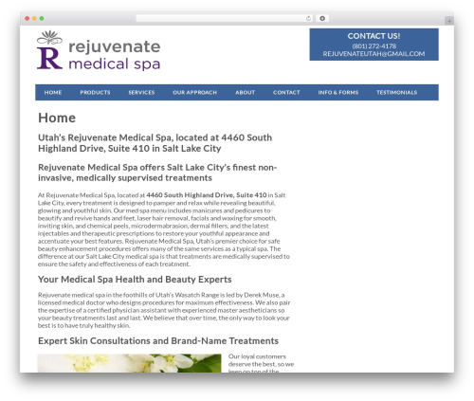Open the Products menu item
Viewport: 474px width, 401px height.
tap(95, 92)
